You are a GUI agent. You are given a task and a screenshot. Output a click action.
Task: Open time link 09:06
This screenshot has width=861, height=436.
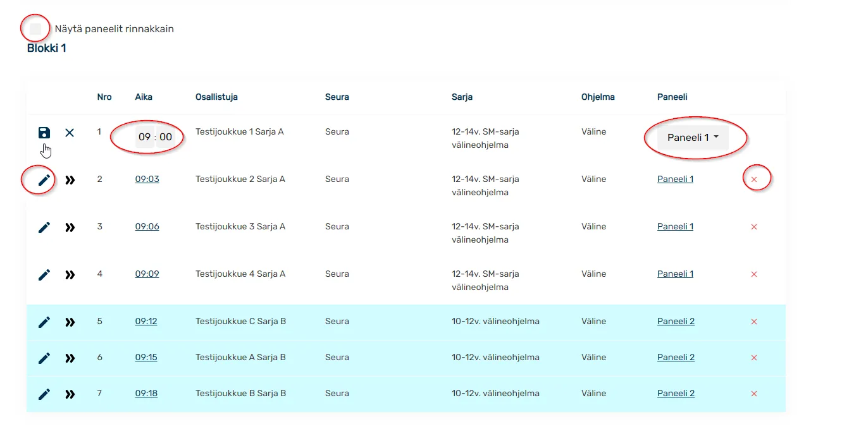(147, 227)
